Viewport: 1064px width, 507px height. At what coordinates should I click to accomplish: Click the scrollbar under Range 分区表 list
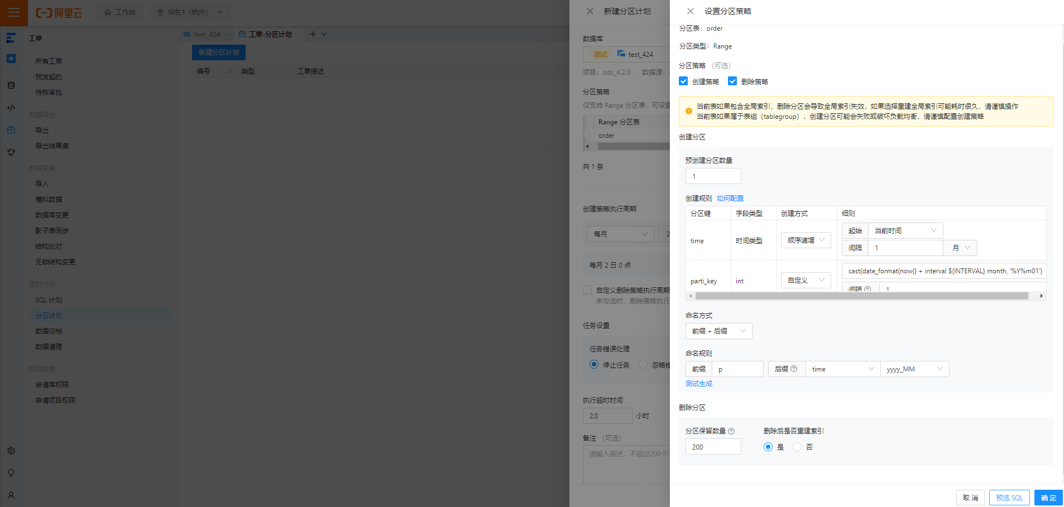[634, 146]
